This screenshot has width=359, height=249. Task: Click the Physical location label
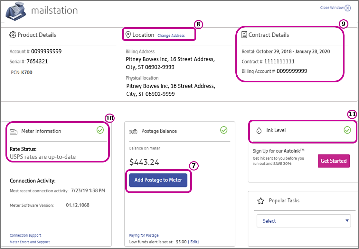(142, 78)
